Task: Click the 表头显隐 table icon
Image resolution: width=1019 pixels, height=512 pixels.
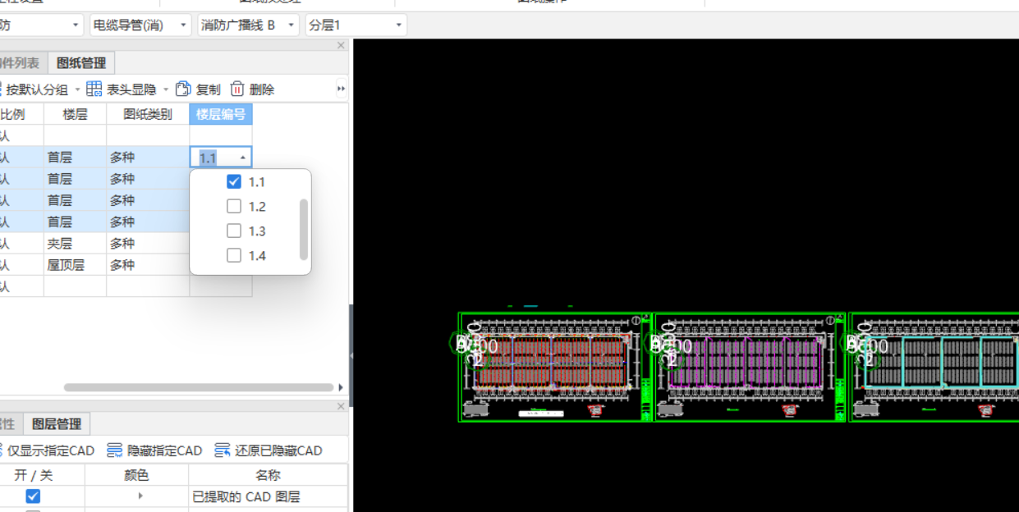Action: pyautogui.click(x=94, y=89)
